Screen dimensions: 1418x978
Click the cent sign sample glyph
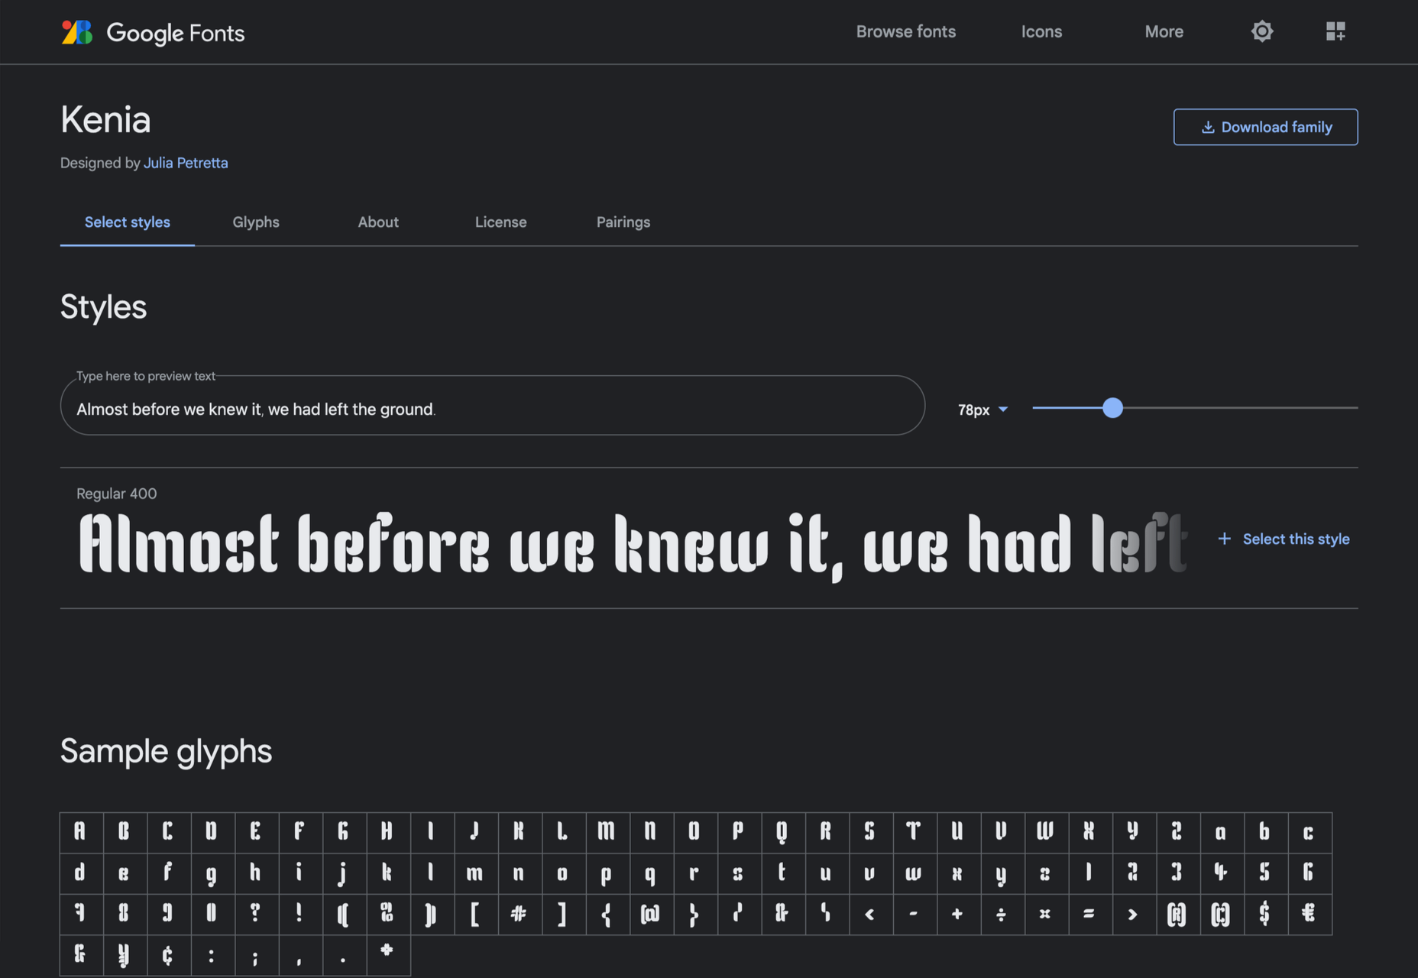[167, 955]
